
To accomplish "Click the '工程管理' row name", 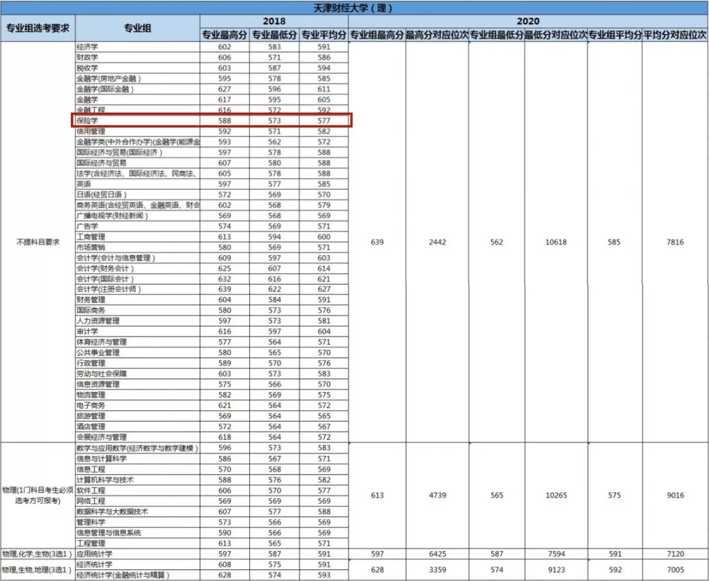I will pyautogui.click(x=91, y=543).
